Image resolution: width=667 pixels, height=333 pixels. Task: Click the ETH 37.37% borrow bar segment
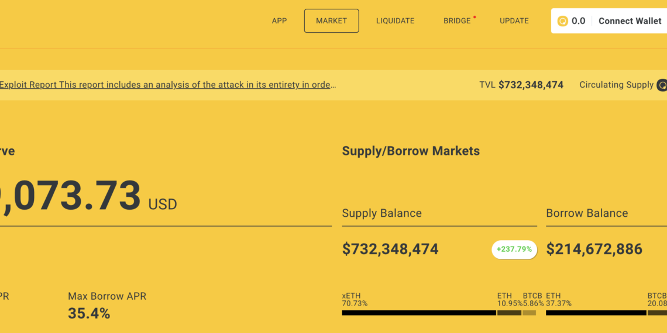596,313
